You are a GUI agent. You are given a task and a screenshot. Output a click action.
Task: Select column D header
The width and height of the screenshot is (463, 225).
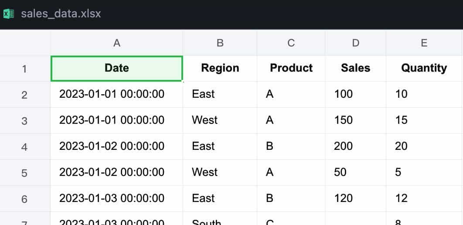pos(355,43)
